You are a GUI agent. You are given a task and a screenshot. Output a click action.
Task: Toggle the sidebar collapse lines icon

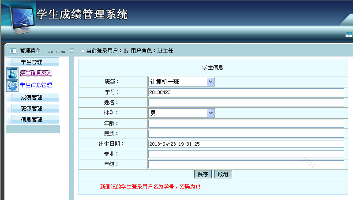[x=71, y=50]
